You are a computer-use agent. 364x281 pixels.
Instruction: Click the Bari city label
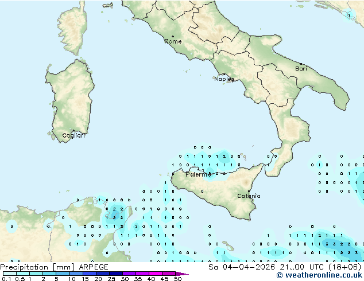pos(301,68)
